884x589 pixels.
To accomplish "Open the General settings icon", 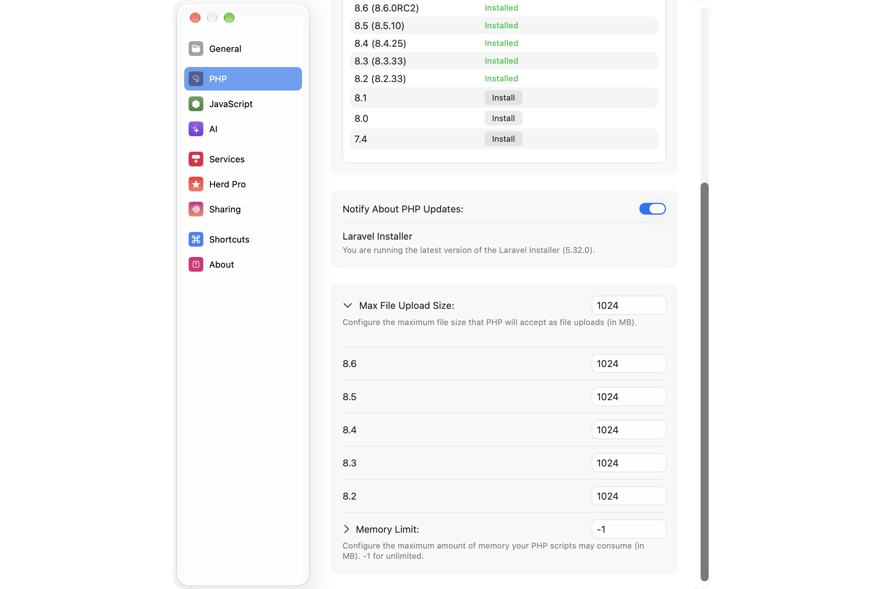I will (196, 49).
